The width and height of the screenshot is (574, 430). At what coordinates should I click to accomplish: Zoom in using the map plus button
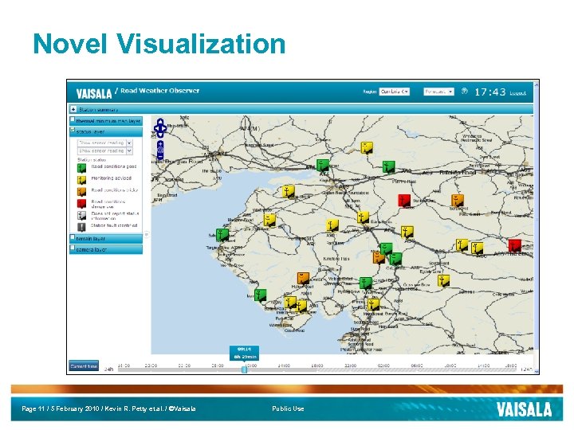[x=160, y=144]
